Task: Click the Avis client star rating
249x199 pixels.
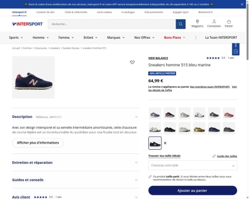Action: 40,197
